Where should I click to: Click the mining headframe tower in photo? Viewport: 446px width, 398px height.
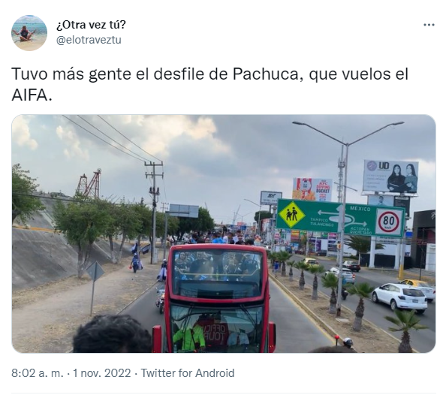89,183
